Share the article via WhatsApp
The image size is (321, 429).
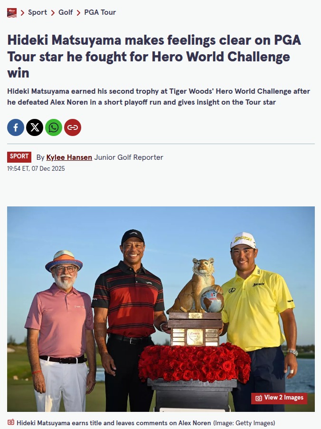tap(54, 127)
